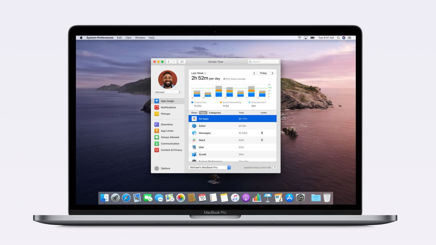Select the Xcode row in usage list
The height and width of the screenshot is (245, 436).
click(233, 154)
